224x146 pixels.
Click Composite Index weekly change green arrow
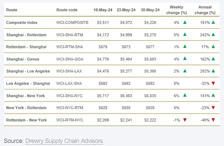click(184, 22)
